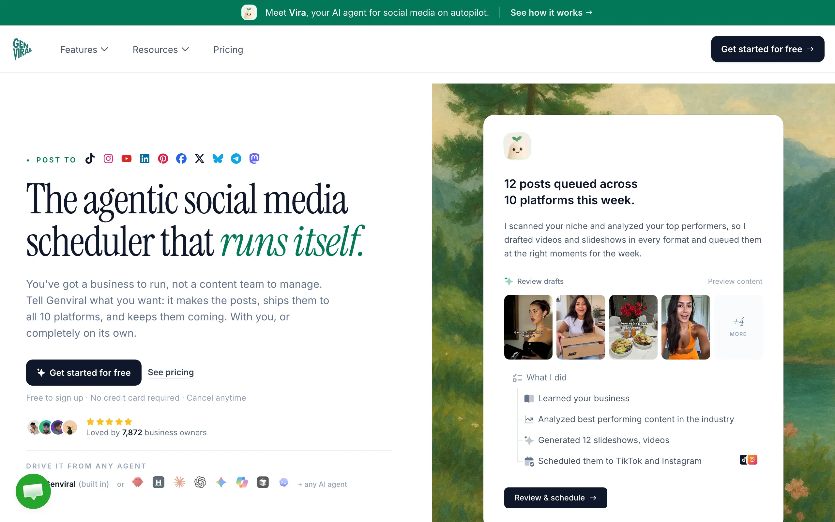Image resolution: width=835 pixels, height=522 pixels.
Task: Click the Instagram icon in platform row
Action: tap(108, 159)
